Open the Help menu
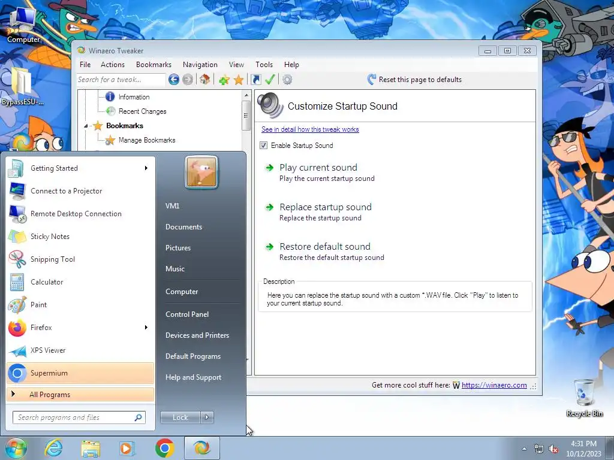 pos(291,65)
